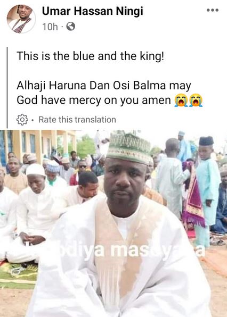Screen dimensions: 227x317
Task: Open translation settings gear icon
Action: tap(22, 120)
